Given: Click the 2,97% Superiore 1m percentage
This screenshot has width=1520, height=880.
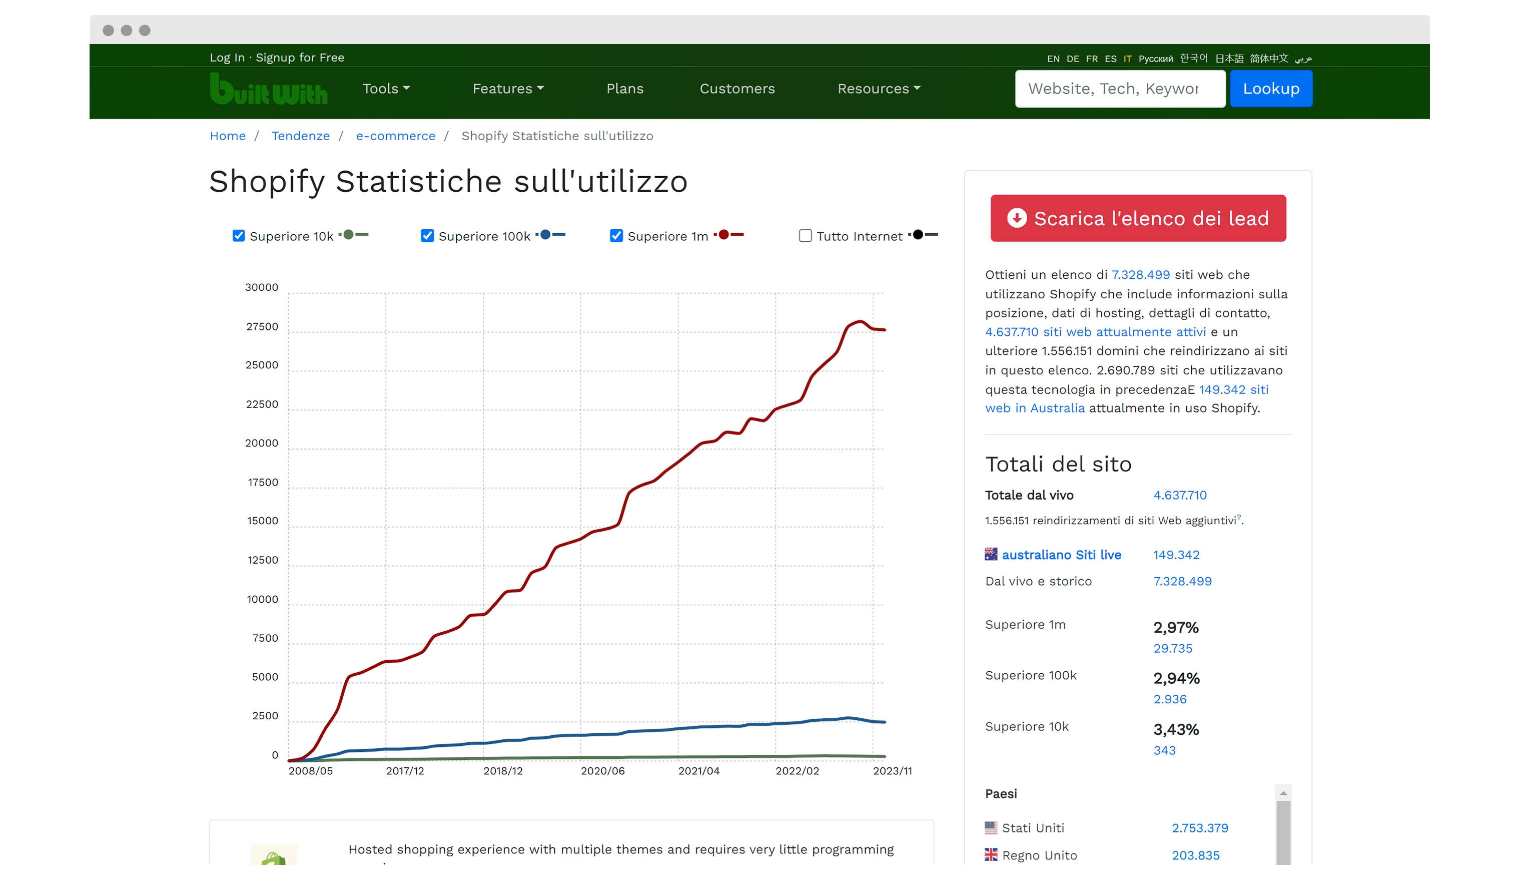Looking at the screenshot, I should [1176, 627].
